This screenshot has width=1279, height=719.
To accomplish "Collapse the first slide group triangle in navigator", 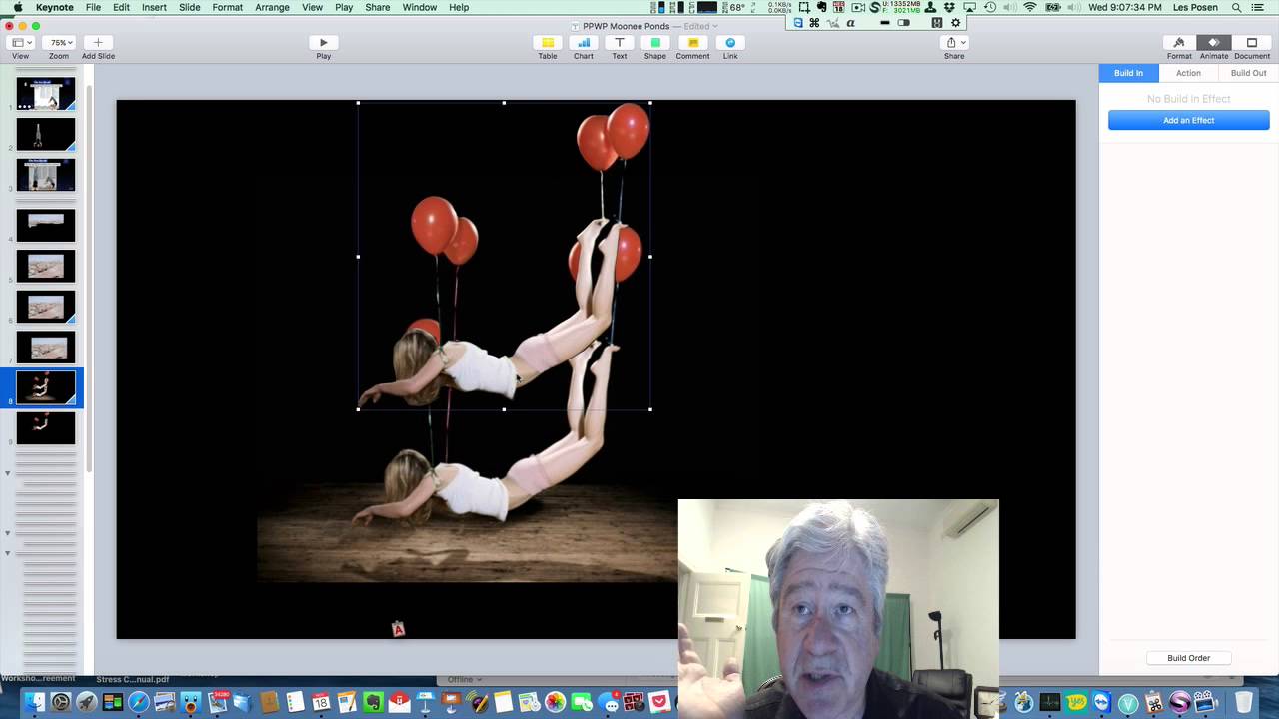I will point(8,473).
